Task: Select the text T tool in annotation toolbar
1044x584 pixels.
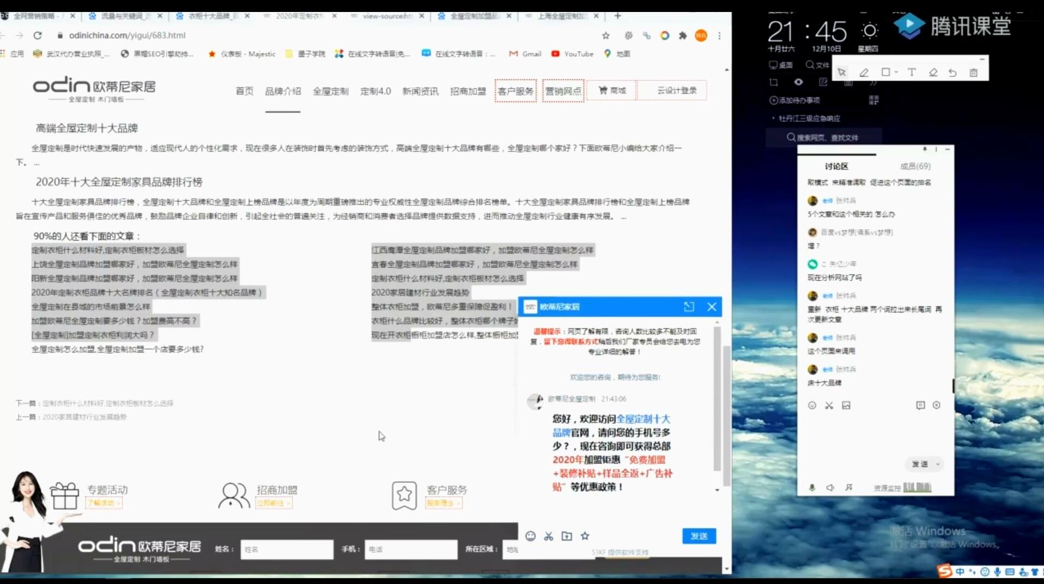Action: tap(912, 72)
